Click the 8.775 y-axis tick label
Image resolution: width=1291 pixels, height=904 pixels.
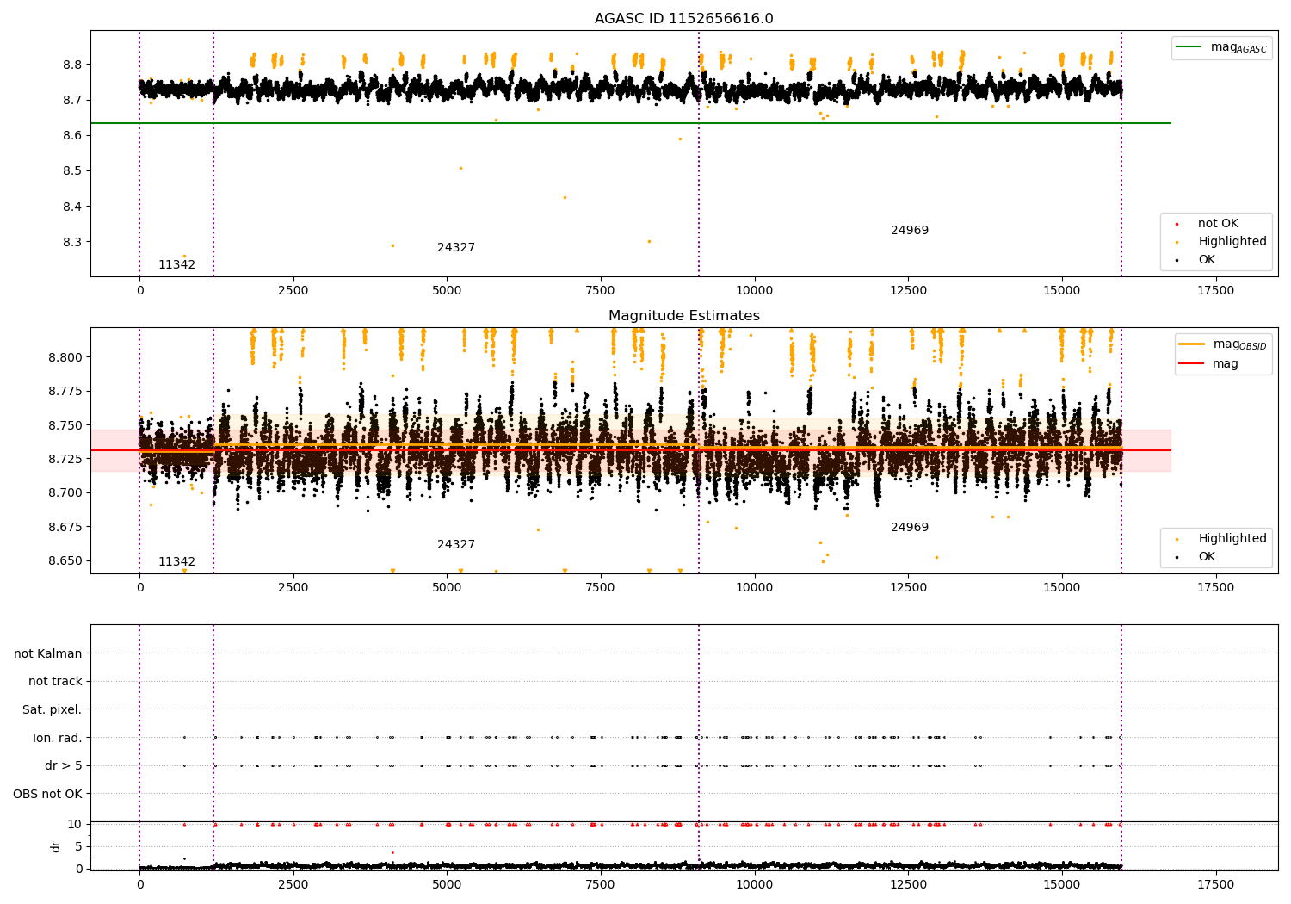pos(66,391)
